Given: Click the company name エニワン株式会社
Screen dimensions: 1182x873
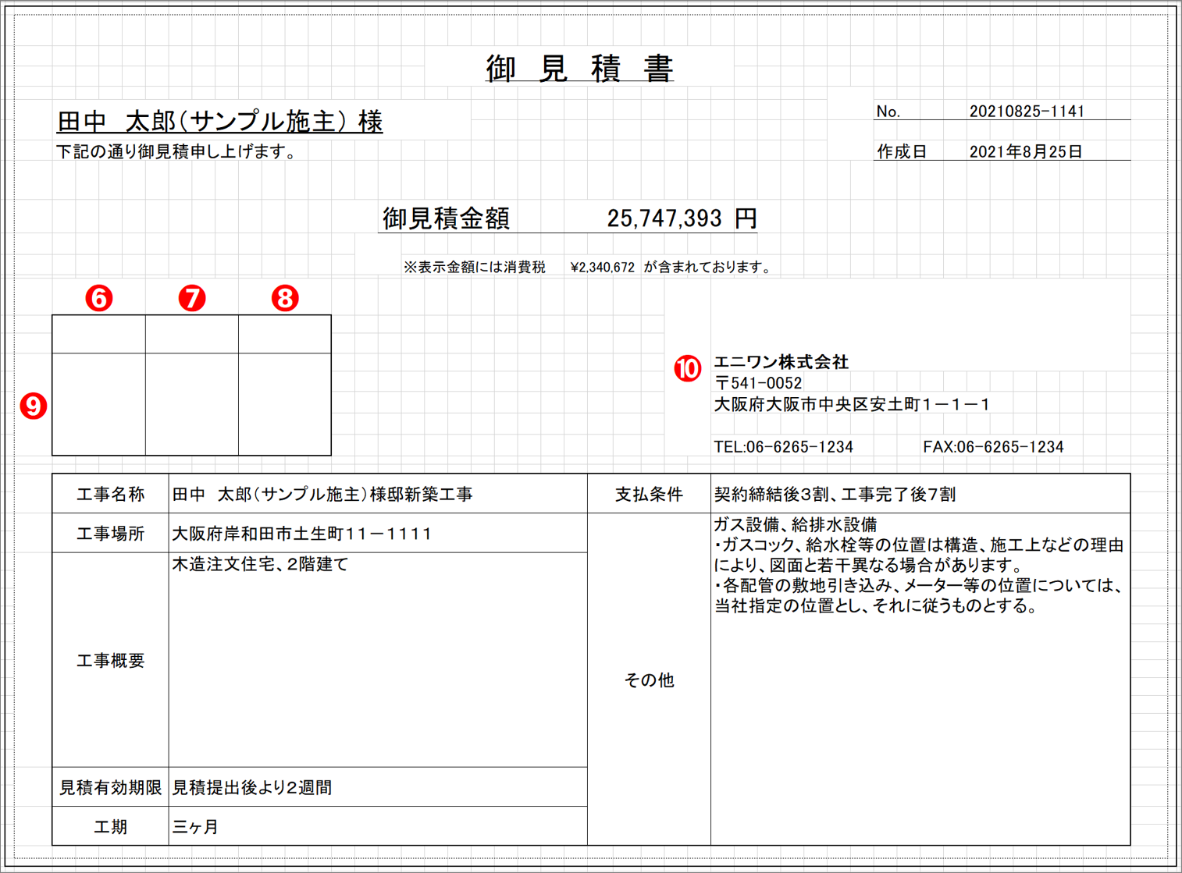Looking at the screenshot, I should click(x=782, y=362).
